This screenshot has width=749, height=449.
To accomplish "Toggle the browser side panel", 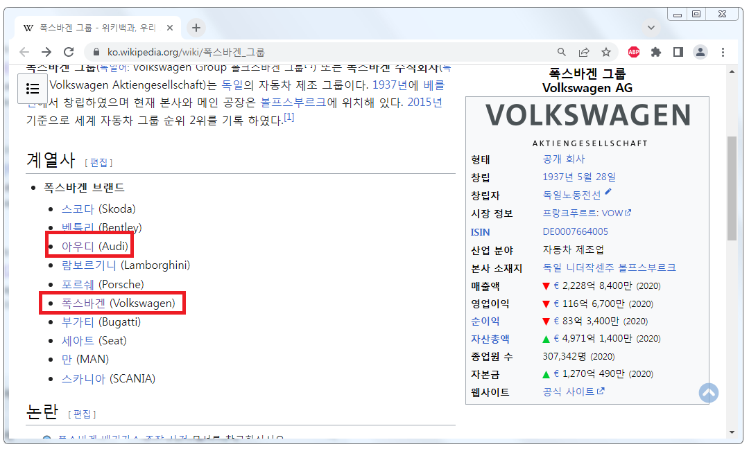I will pyautogui.click(x=678, y=52).
